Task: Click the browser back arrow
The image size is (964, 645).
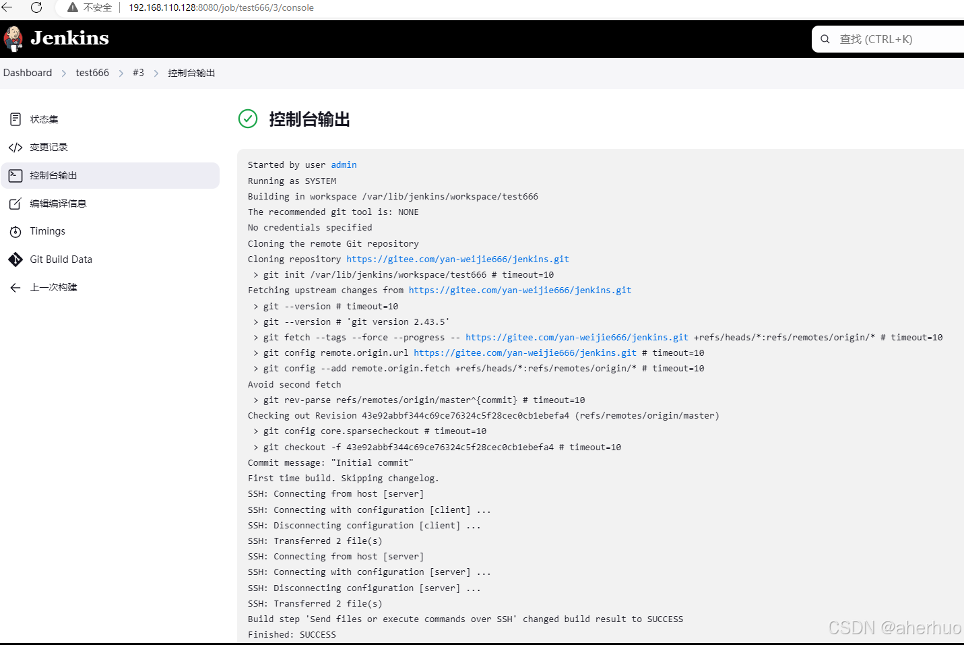Action: pyautogui.click(x=7, y=7)
